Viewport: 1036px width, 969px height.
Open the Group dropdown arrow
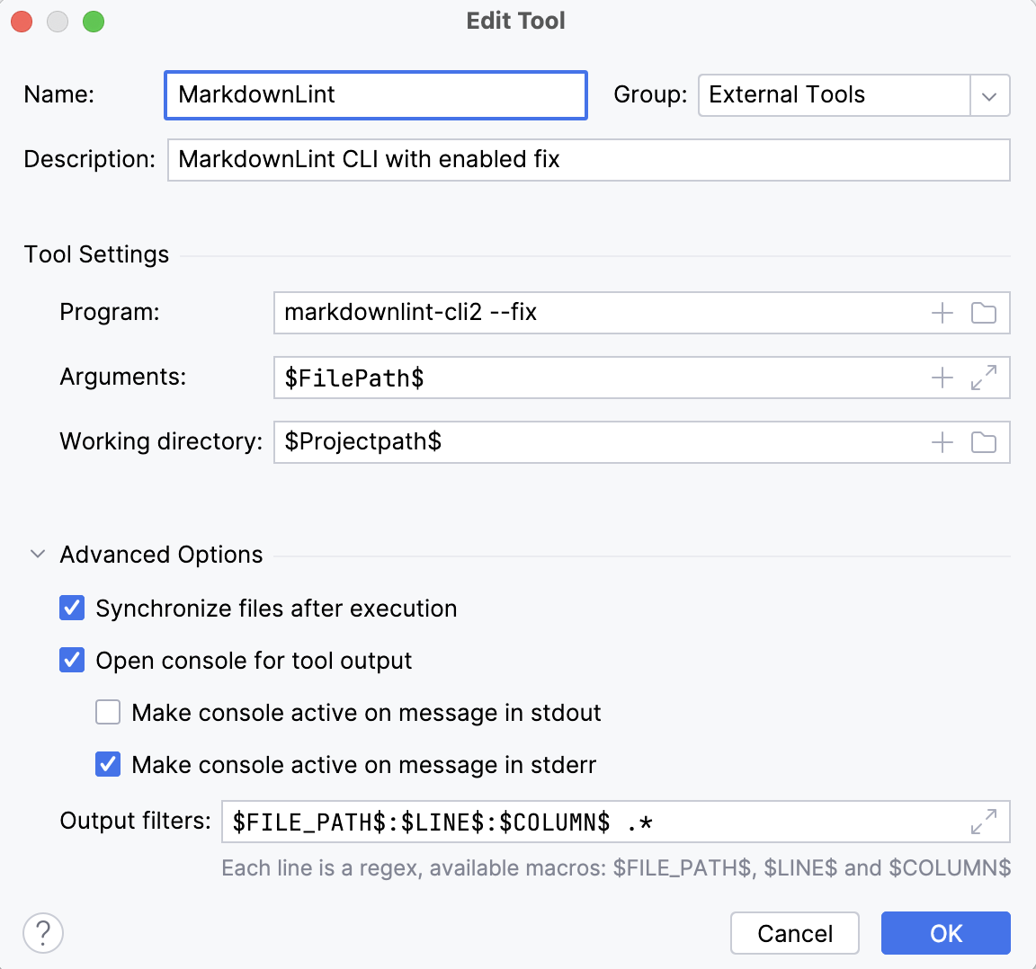coord(989,96)
